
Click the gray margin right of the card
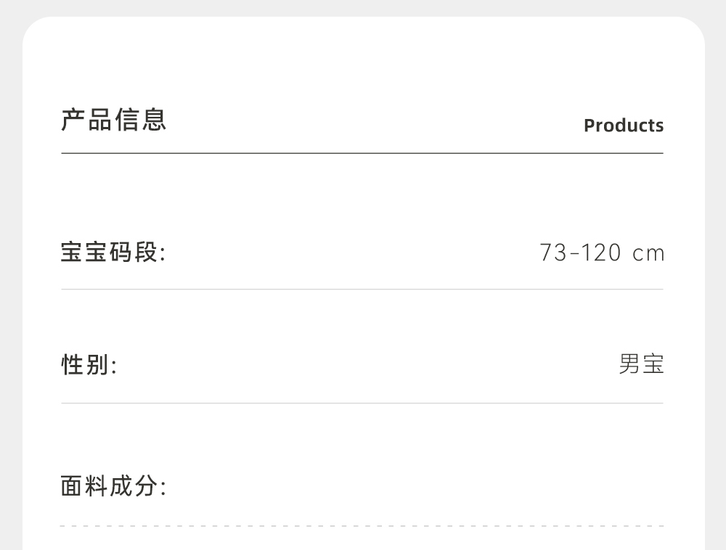[716, 290]
